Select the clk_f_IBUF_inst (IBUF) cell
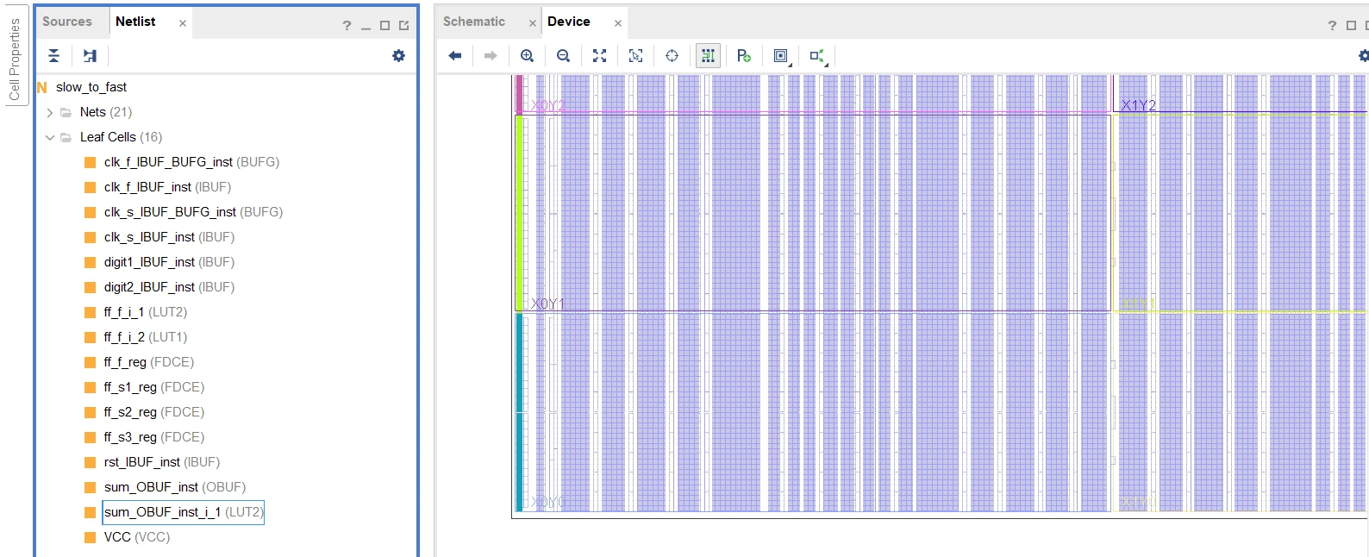This screenshot has height=557, width=1369. click(x=167, y=187)
